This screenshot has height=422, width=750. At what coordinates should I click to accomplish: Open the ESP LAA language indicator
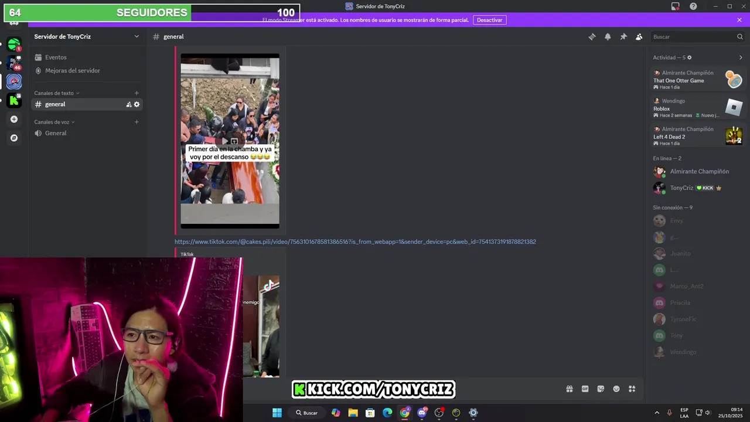684,413
